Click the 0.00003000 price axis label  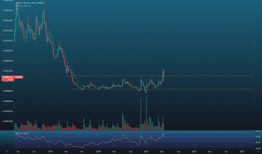[8, 41]
